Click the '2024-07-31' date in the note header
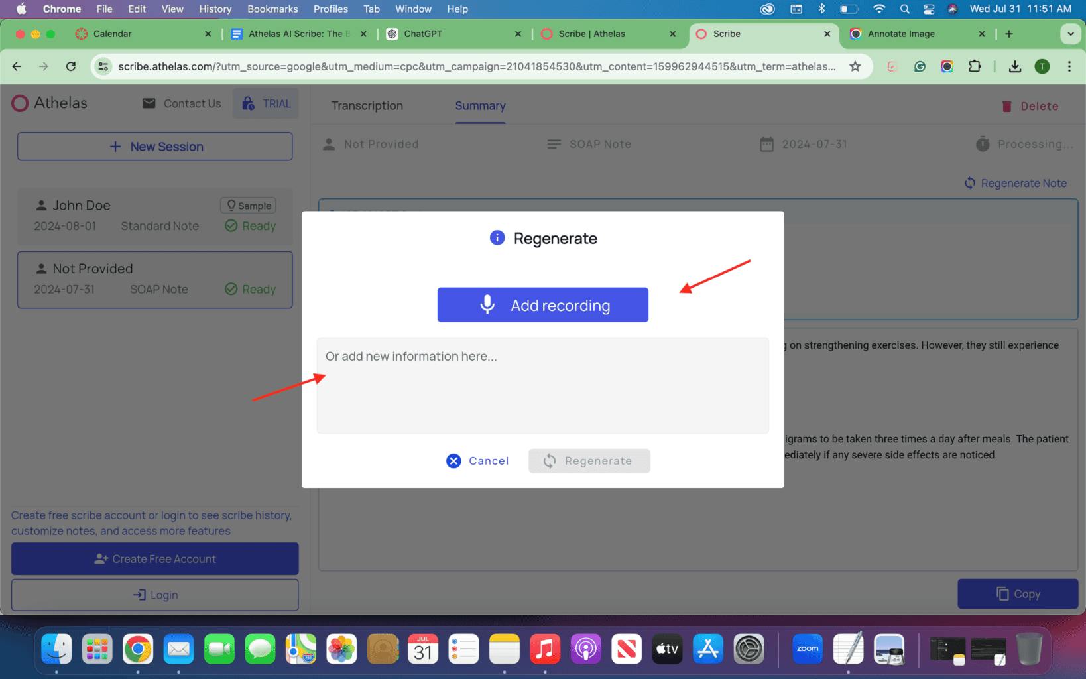Image resolution: width=1086 pixels, height=679 pixels. (x=814, y=144)
